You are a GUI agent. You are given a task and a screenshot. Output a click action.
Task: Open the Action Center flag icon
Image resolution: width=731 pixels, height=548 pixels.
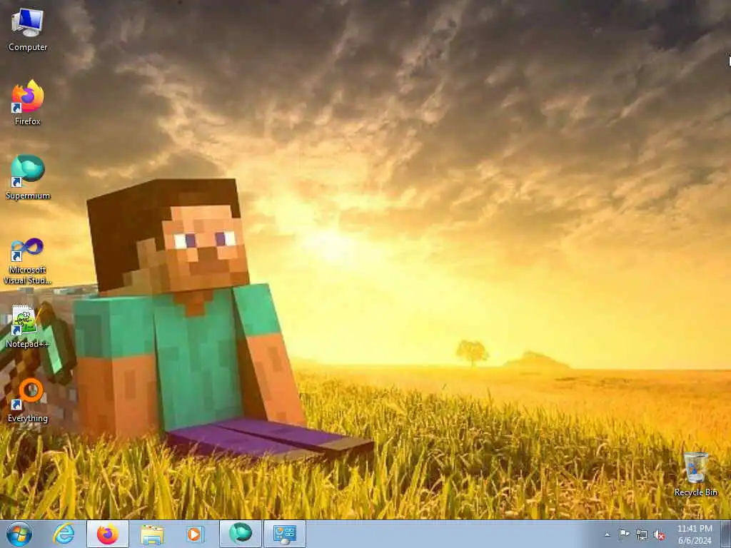pos(624,534)
